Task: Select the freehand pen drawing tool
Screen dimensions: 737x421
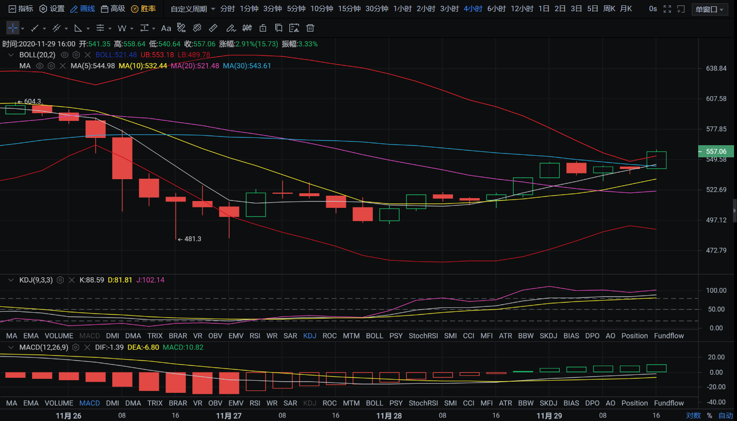Action: point(231,28)
